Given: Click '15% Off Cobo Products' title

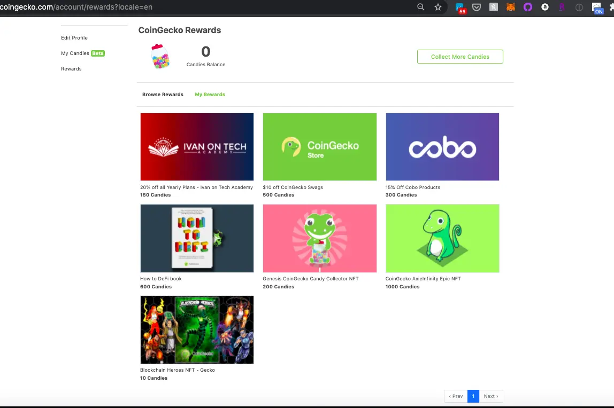Looking at the screenshot, I should (x=413, y=187).
